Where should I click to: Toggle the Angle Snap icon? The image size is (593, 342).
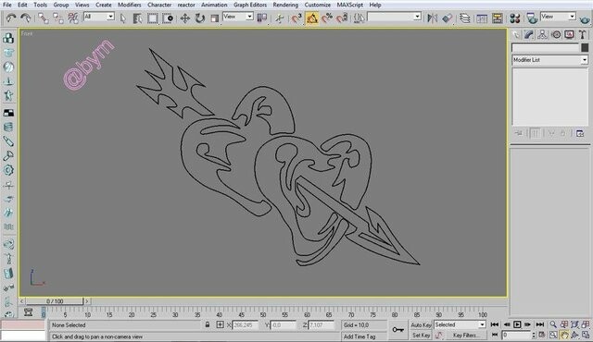pos(312,18)
